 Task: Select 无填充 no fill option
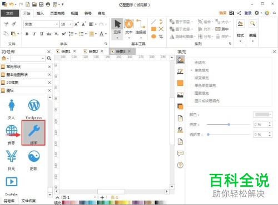[198, 63]
